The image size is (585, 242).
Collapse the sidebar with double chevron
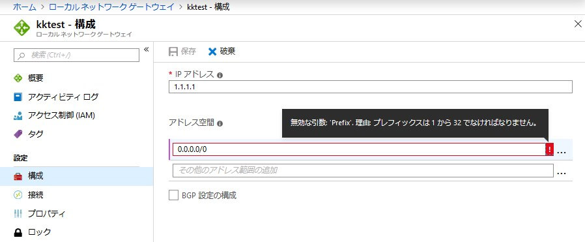[x=146, y=50]
